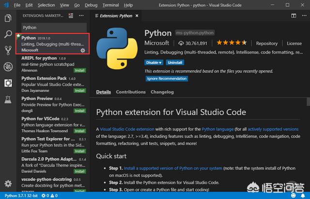This screenshot has height=199, width=310.
Task: Close the Extension: Python tab
Action: point(137,15)
